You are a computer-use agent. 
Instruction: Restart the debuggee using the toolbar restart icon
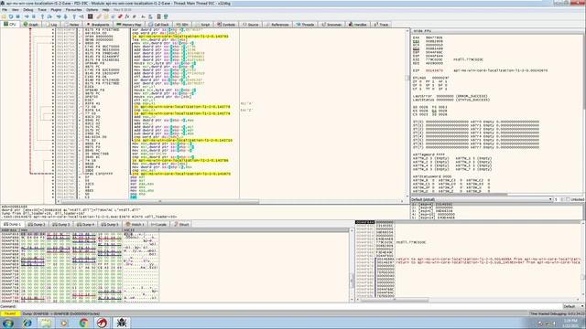tap(11, 16)
